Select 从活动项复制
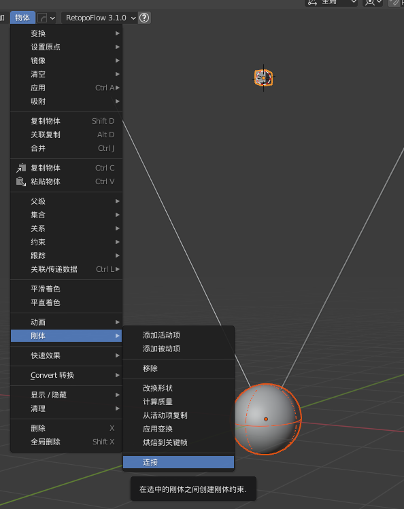 click(178, 415)
